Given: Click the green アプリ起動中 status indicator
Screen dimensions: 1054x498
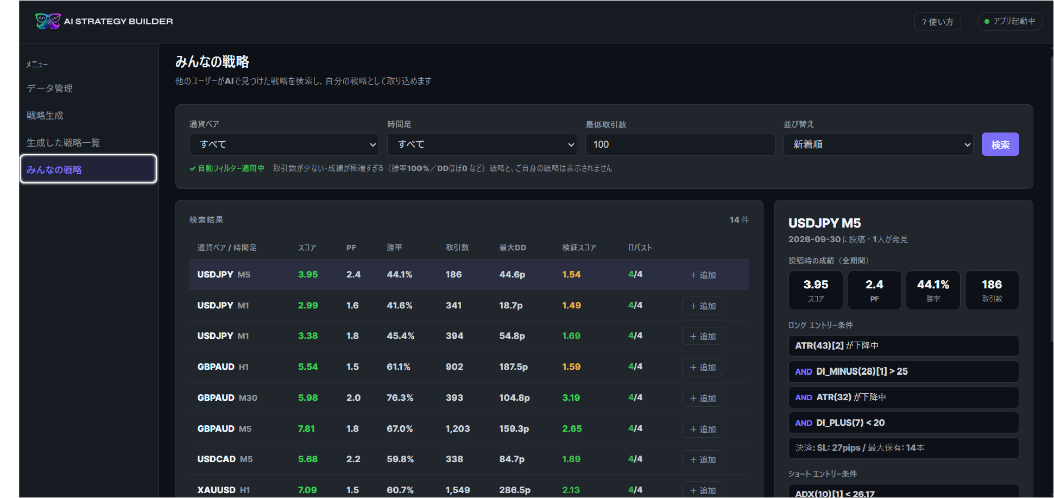Looking at the screenshot, I should point(1009,21).
